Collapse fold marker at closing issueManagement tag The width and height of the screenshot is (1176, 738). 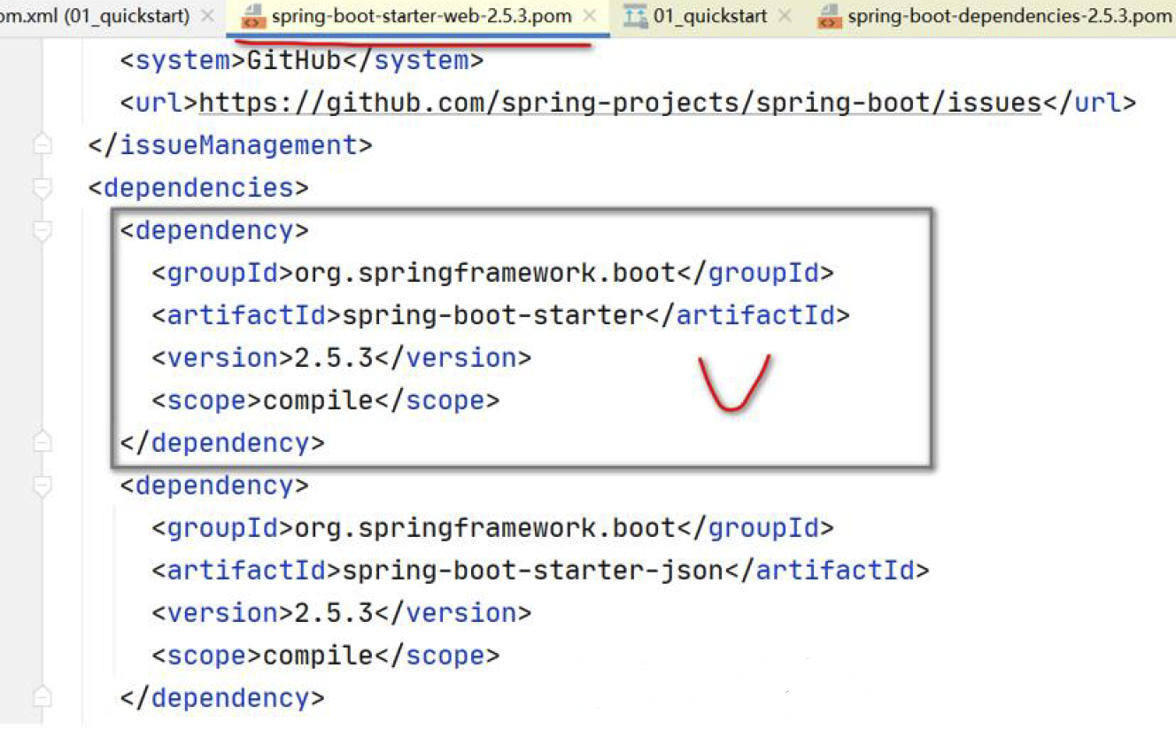coord(42,145)
